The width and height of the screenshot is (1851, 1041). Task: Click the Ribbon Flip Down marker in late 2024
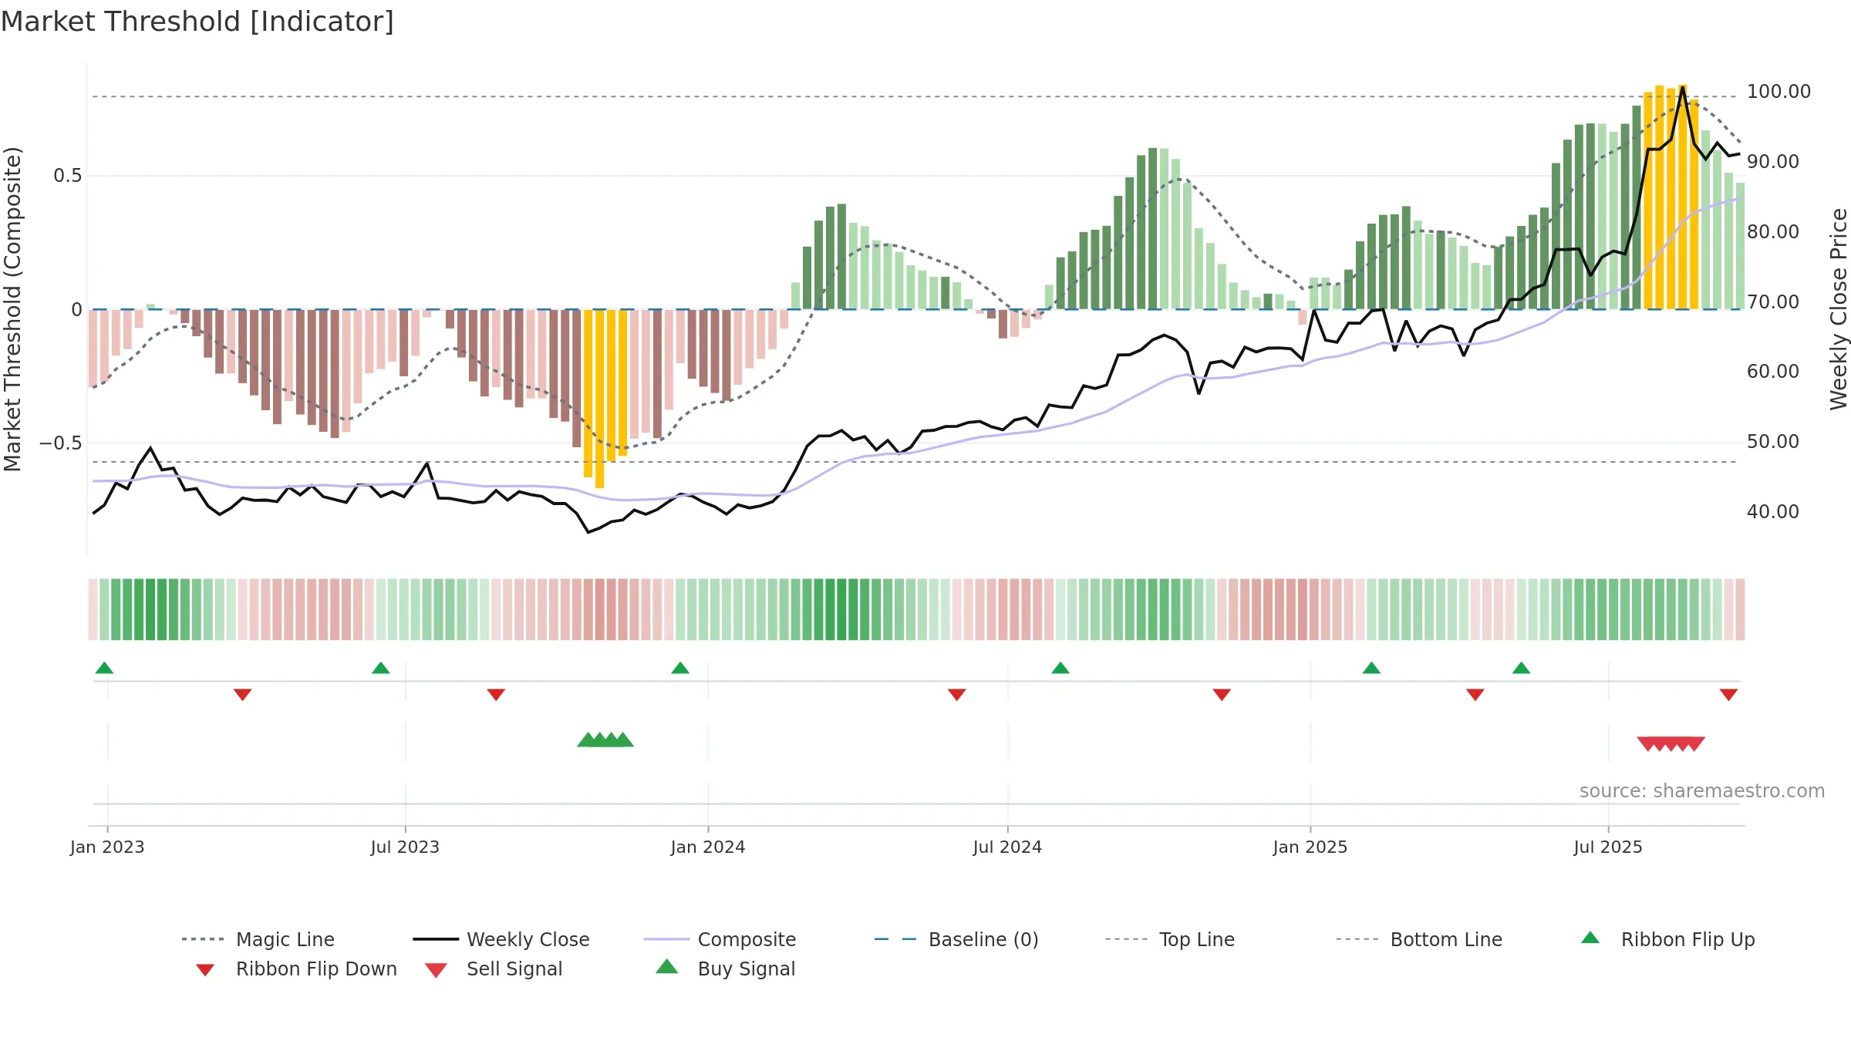tap(1222, 695)
